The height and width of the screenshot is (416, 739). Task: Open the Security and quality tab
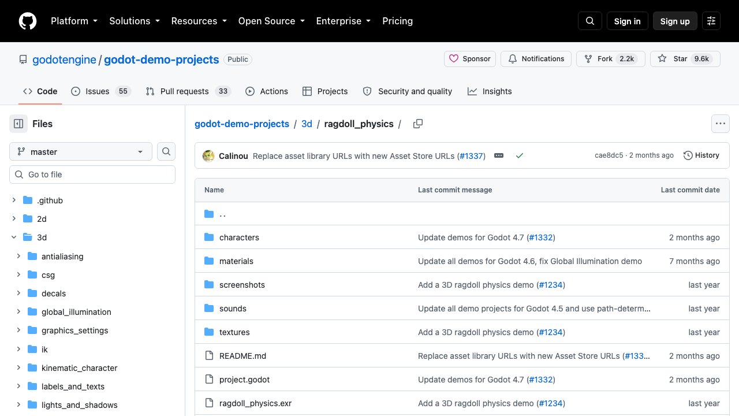408,91
